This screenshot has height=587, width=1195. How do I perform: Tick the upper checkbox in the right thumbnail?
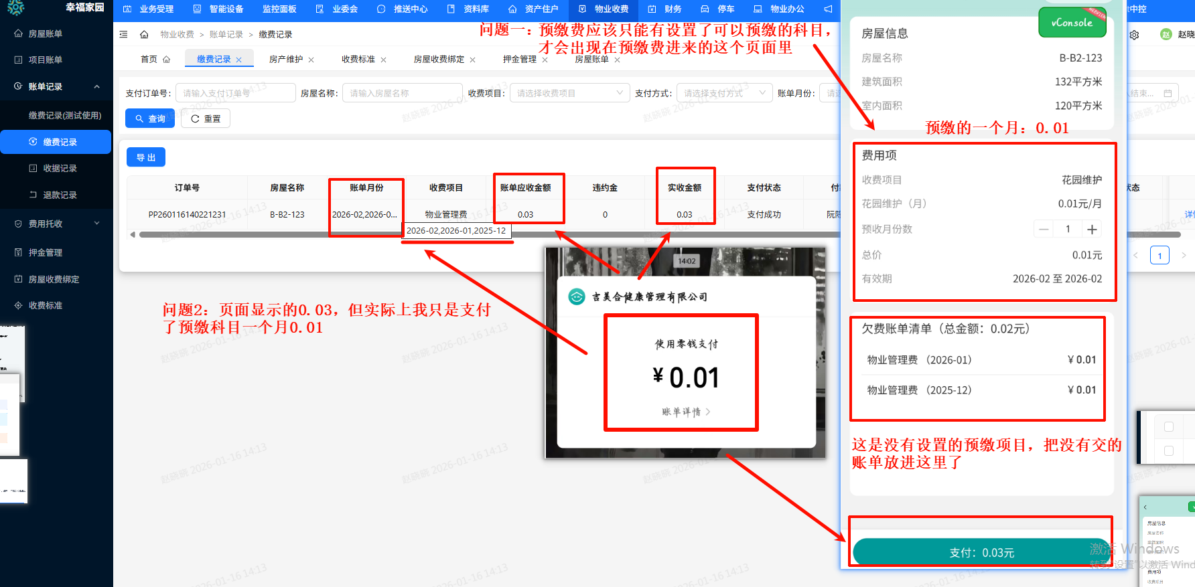1169,426
